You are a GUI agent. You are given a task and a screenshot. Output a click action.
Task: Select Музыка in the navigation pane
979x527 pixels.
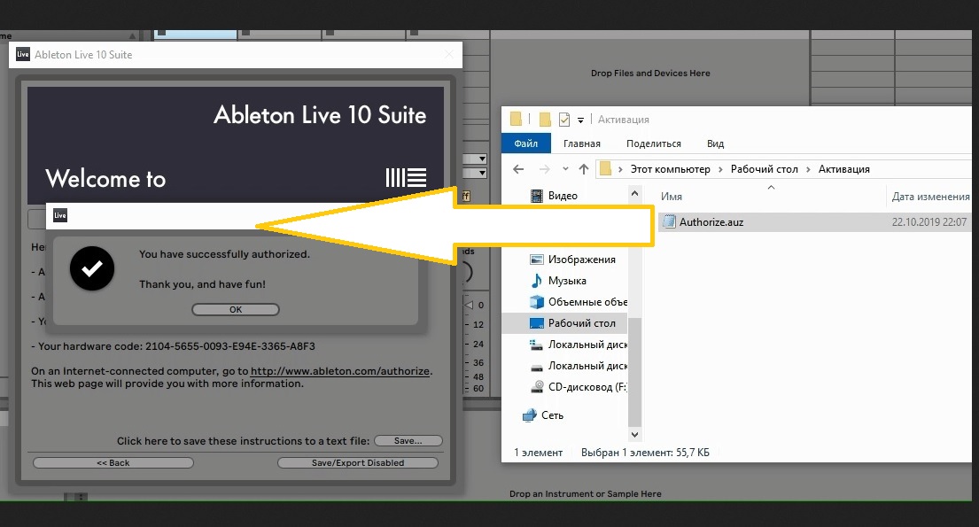pyautogui.click(x=567, y=281)
